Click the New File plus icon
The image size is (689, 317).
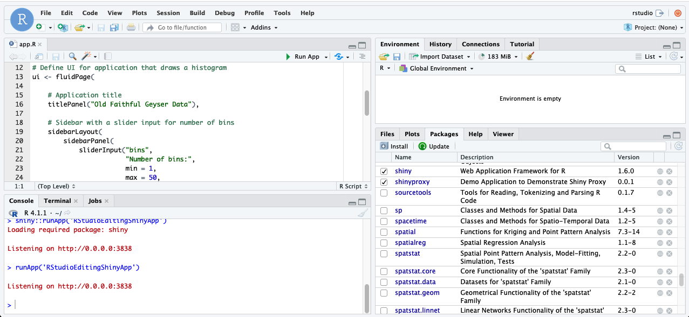39,27
